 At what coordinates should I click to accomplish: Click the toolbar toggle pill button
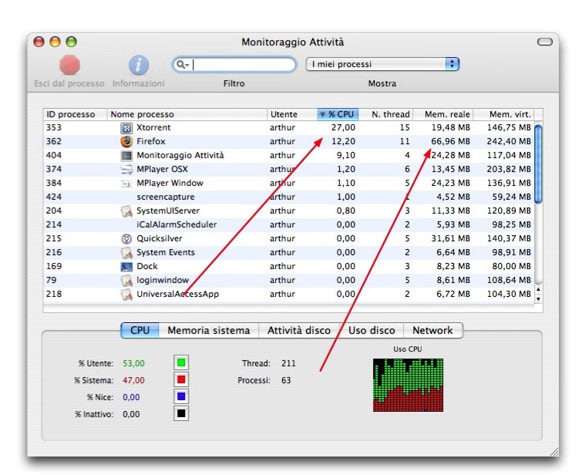click(544, 42)
